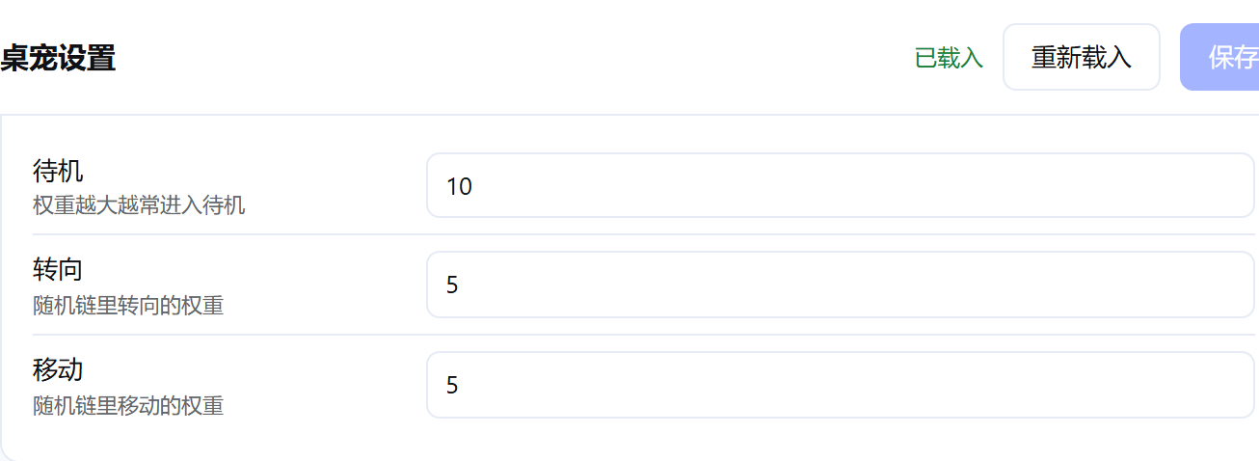1259x461 pixels.
Task: Click blank panel area below 移动 row
Action: click(x=627, y=439)
